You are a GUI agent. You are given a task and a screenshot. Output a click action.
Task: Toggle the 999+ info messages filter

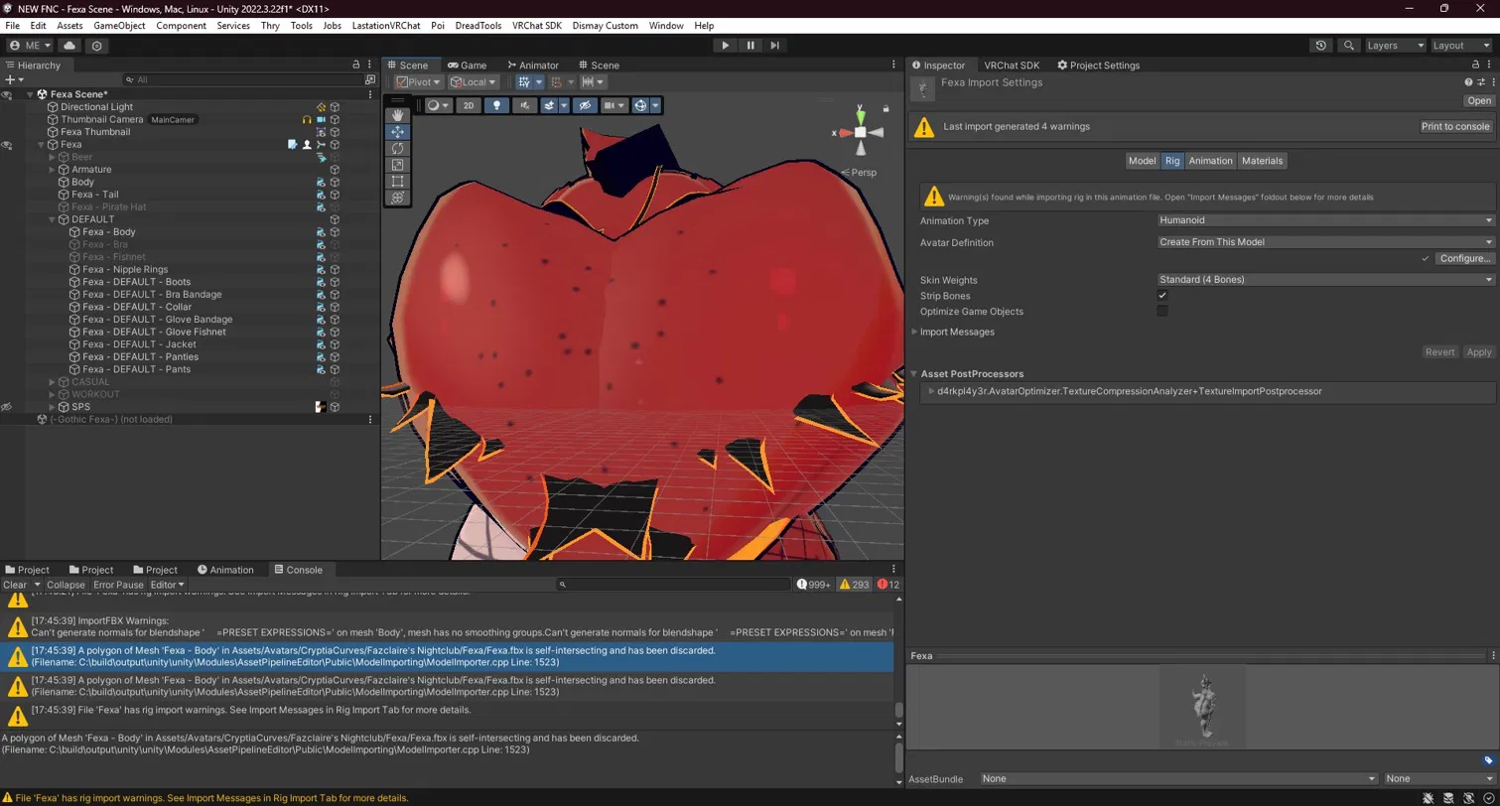tap(814, 585)
